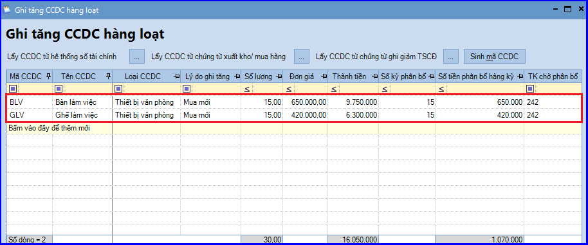Viewport: 588px width, 245px height.
Task: Click browse button for hệ thống sổ tài chính
Action: tap(137, 57)
